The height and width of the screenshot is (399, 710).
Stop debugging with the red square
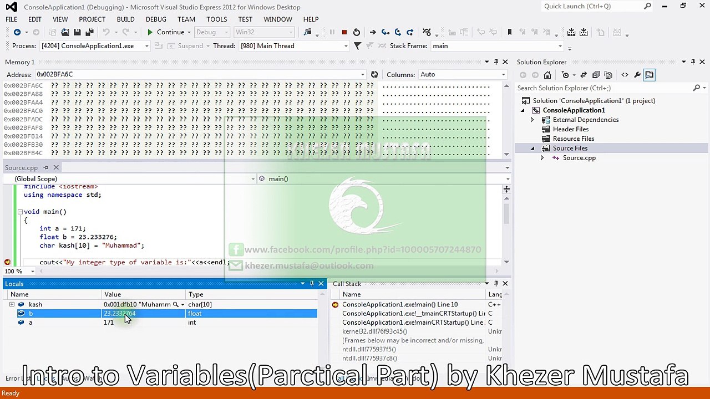coord(344,33)
